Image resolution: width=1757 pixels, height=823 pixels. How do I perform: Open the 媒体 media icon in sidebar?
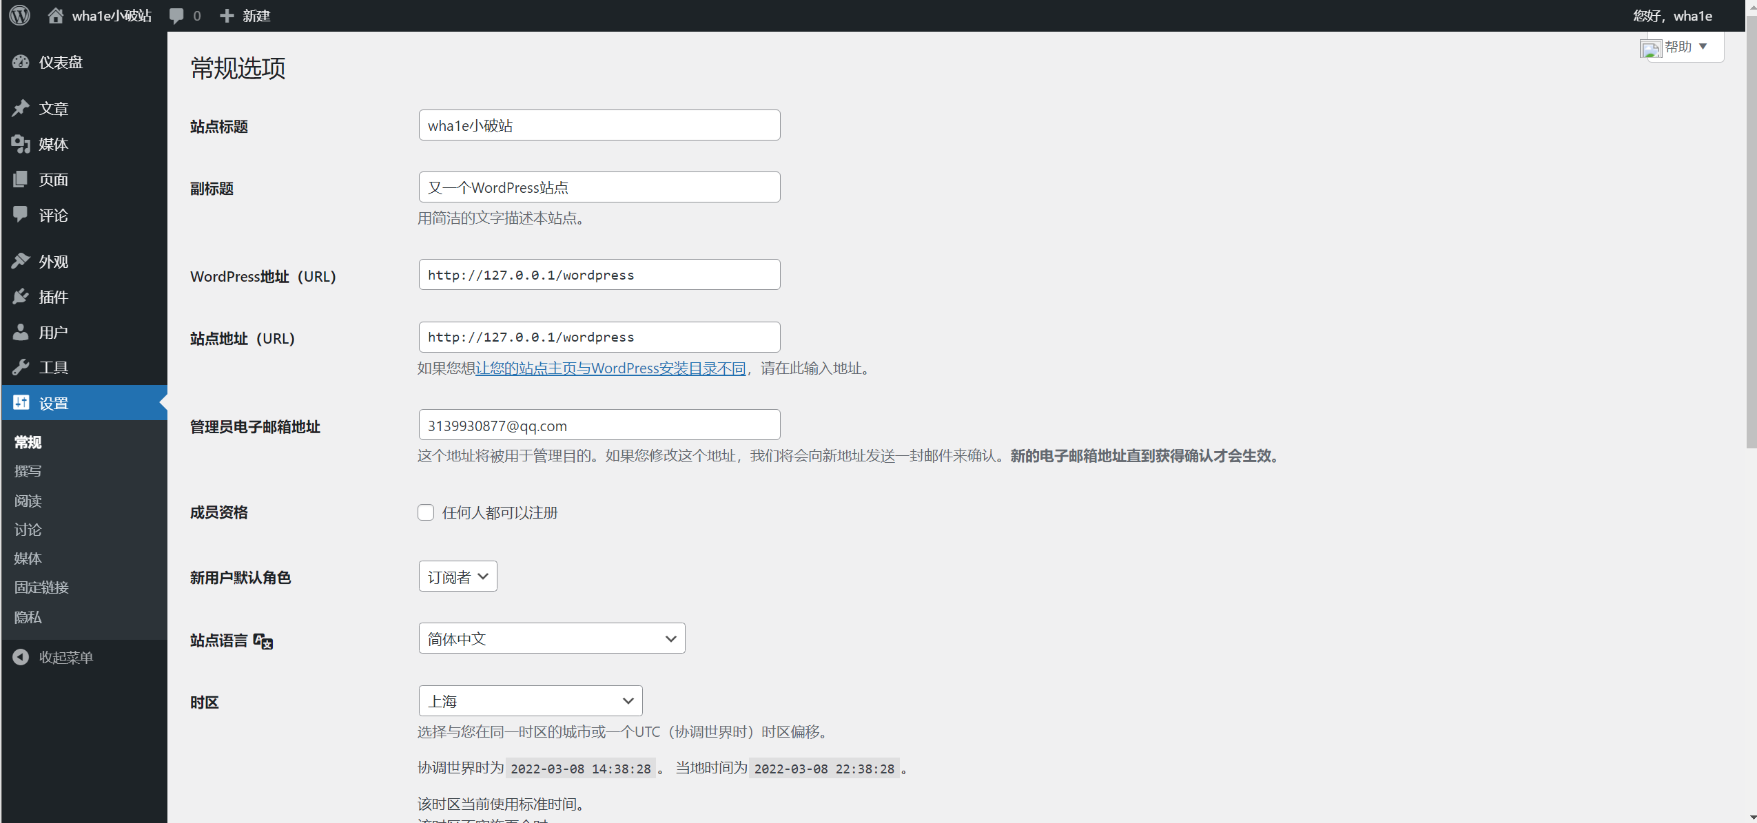21,144
